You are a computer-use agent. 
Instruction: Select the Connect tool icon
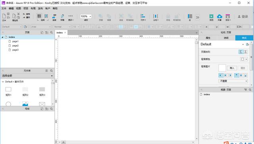point(54,16)
